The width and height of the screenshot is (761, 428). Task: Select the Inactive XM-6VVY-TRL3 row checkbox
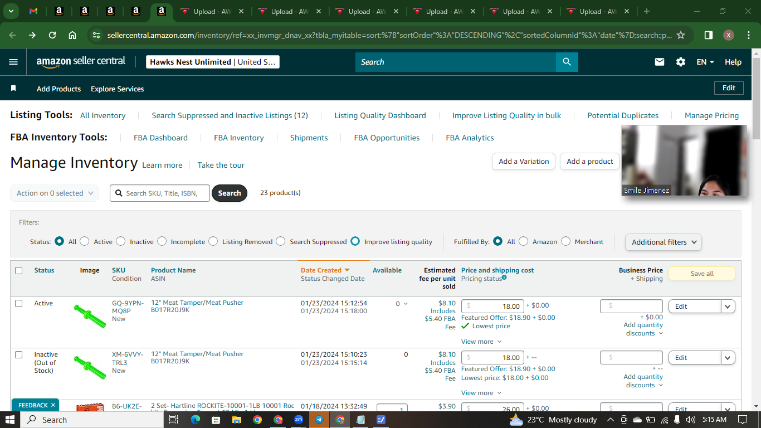pos(19,355)
